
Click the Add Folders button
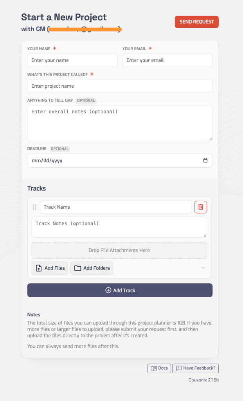click(x=92, y=268)
